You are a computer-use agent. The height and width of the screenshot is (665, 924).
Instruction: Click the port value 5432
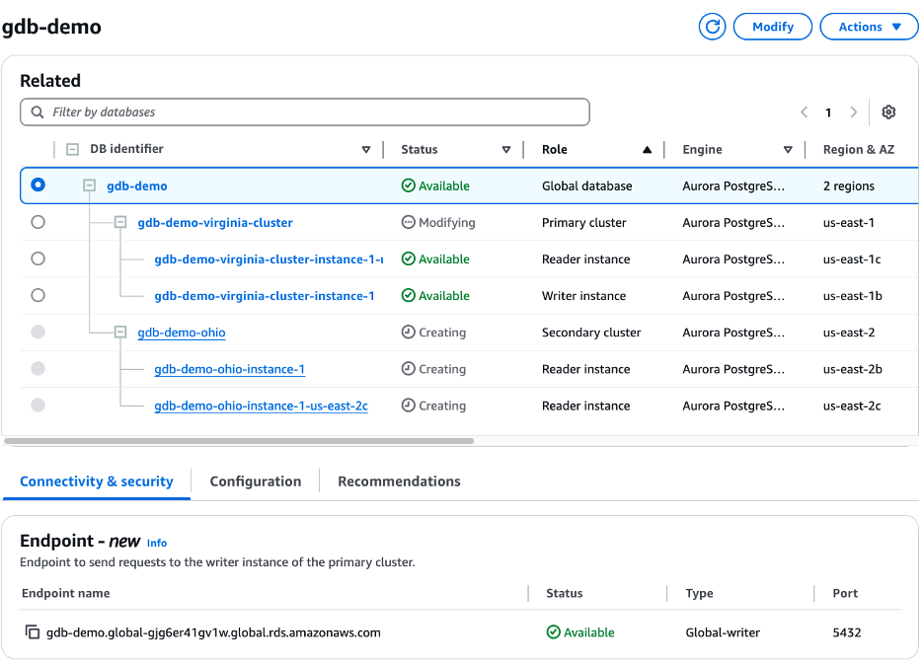click(x=847, y=632)
